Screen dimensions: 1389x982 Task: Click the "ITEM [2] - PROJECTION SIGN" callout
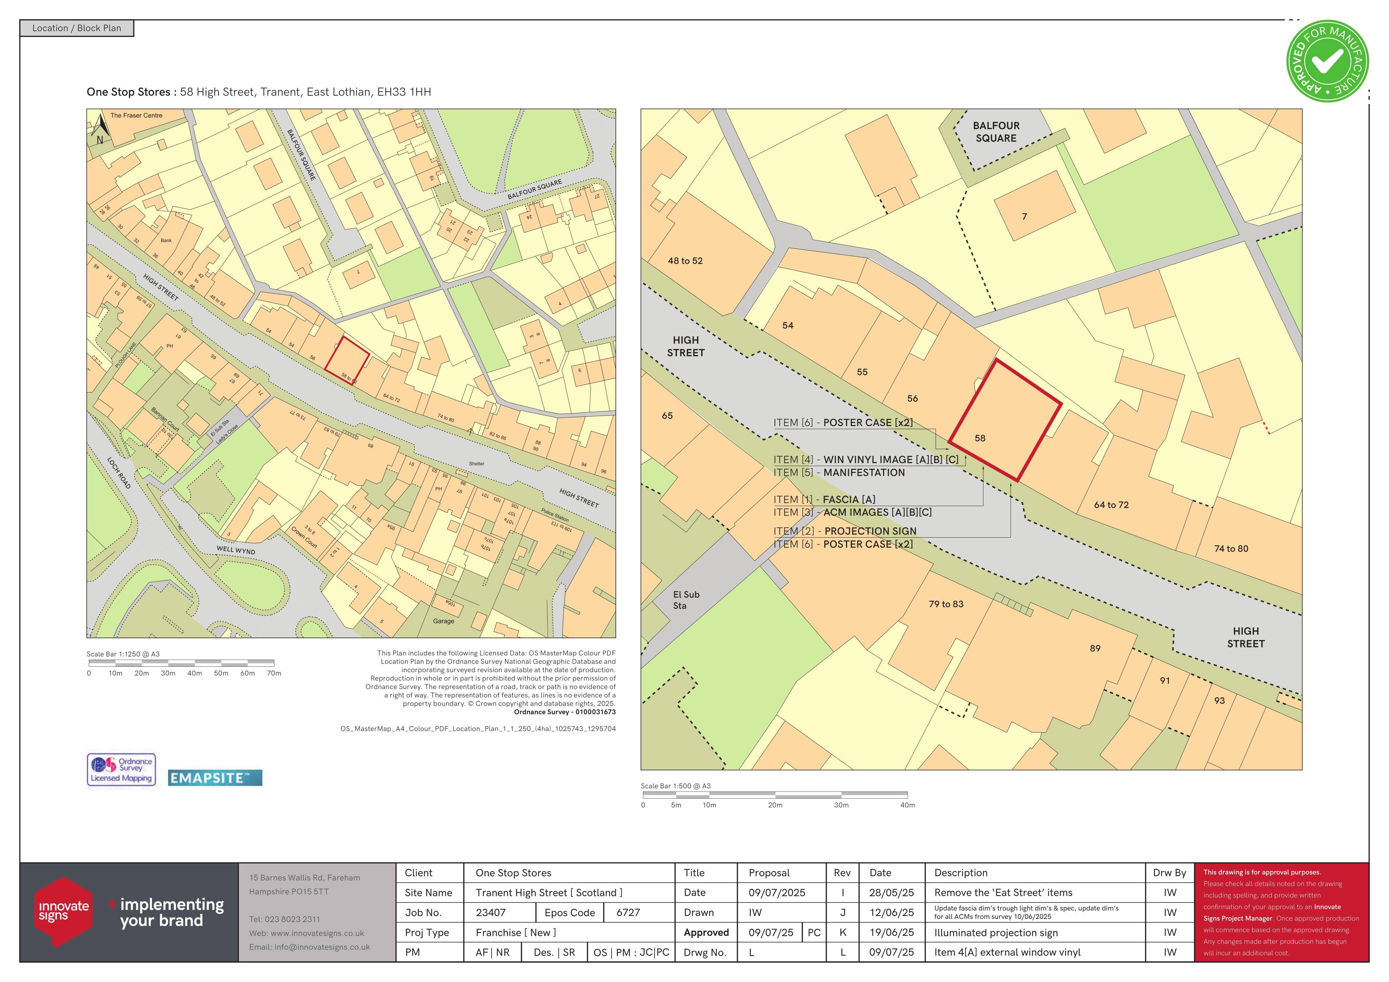pyautogui.click(x=844, y=531)
